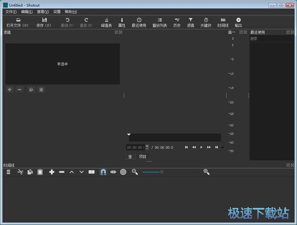The image size is (297, 225).
Task: Click 保存 save button
Action: tap(44, 22)
